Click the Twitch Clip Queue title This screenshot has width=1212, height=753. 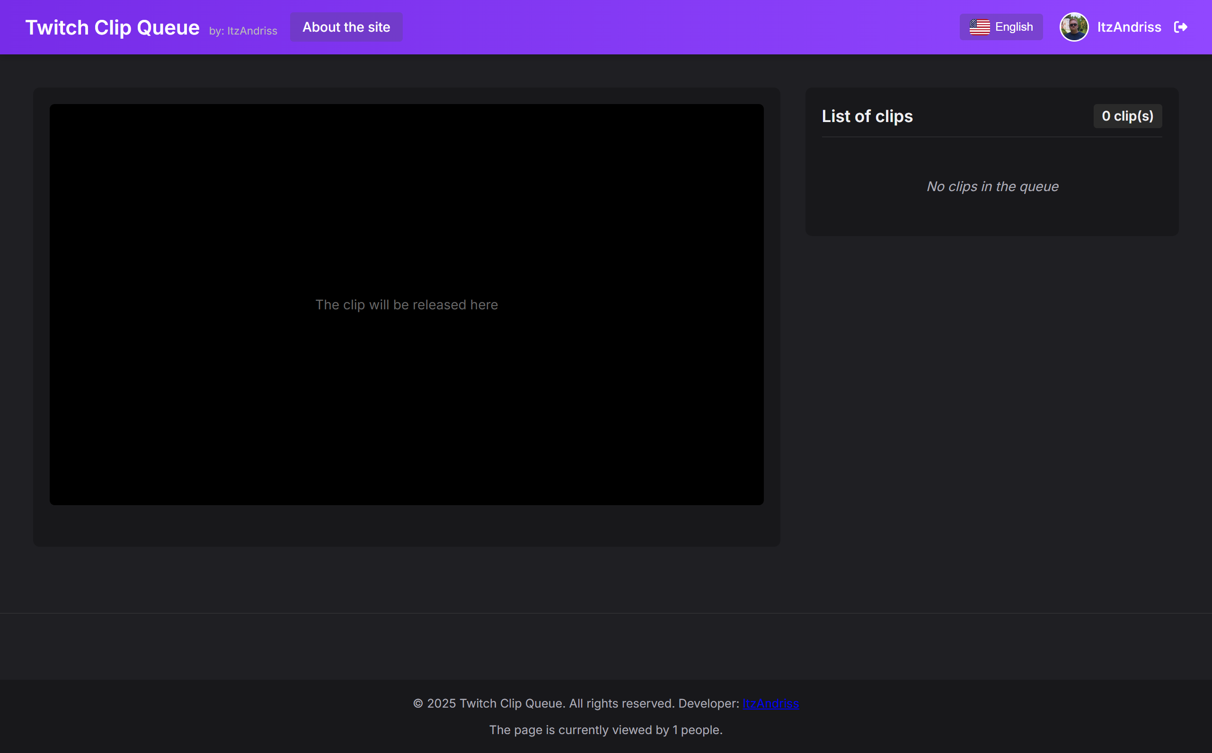[113, 27]
